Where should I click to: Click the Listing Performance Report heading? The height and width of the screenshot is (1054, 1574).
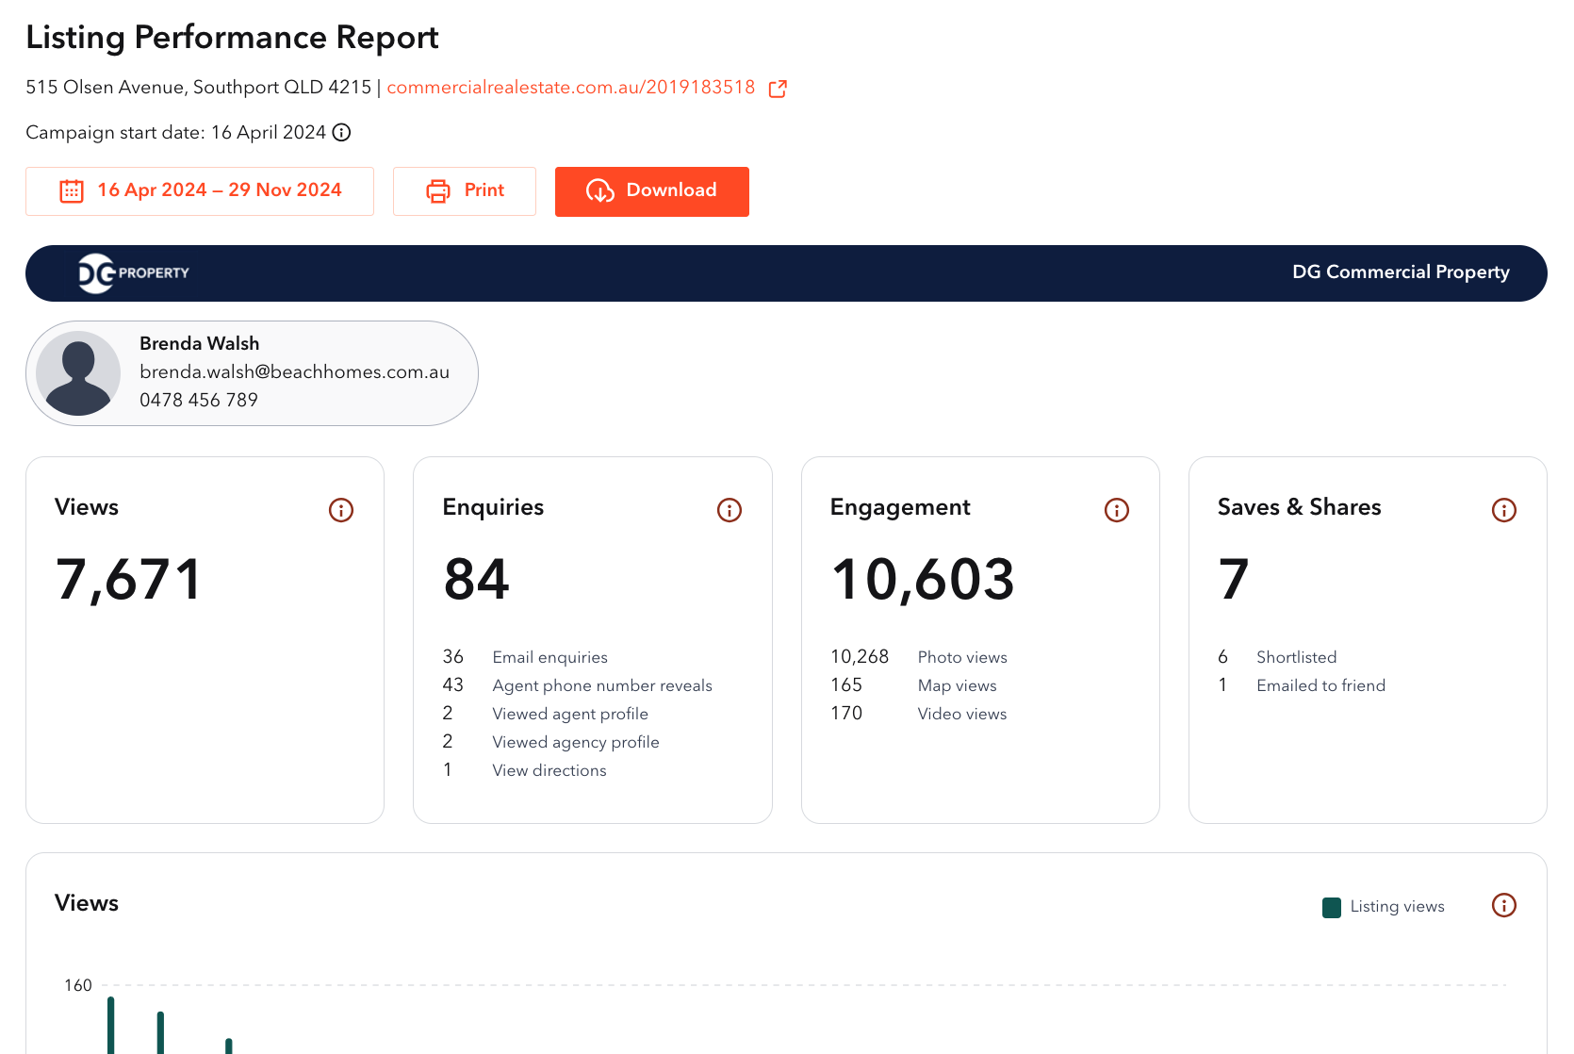click(x=232, y=38)
